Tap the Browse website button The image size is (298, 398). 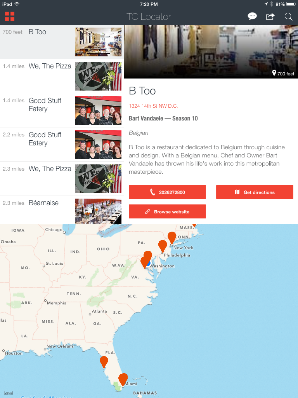pyautogui.click(x=167, y=211)
